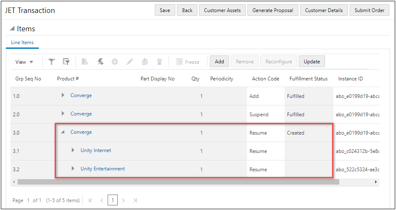This screenshot has height=210, width=396.
Task: Expand the Unity Internet row
Action: [73, 150]
